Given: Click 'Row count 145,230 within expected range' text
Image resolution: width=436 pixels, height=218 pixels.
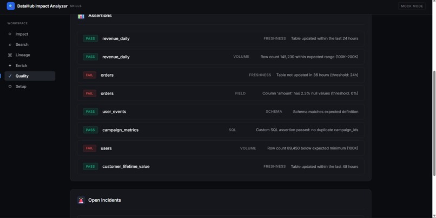Looking at the screenshot, I should tap(309, 57).
